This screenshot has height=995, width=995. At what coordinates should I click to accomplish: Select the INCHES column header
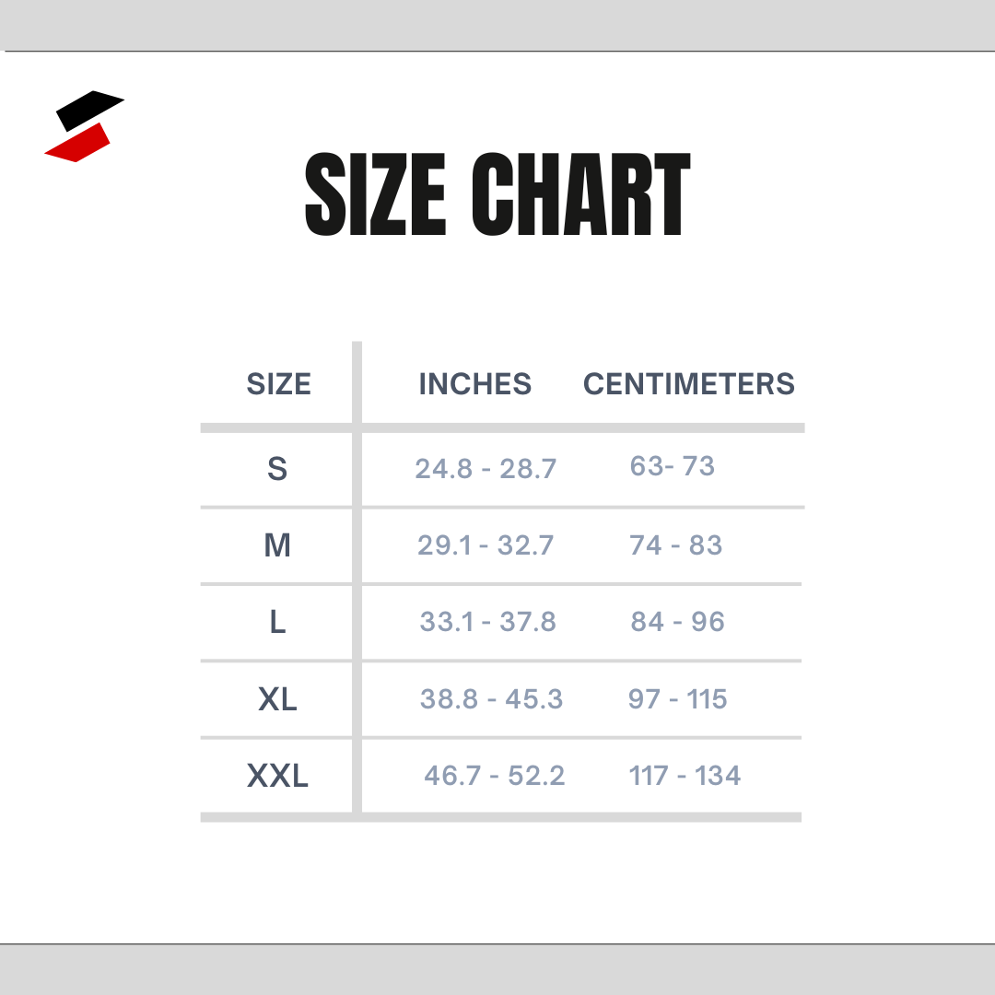coord(475,384)
